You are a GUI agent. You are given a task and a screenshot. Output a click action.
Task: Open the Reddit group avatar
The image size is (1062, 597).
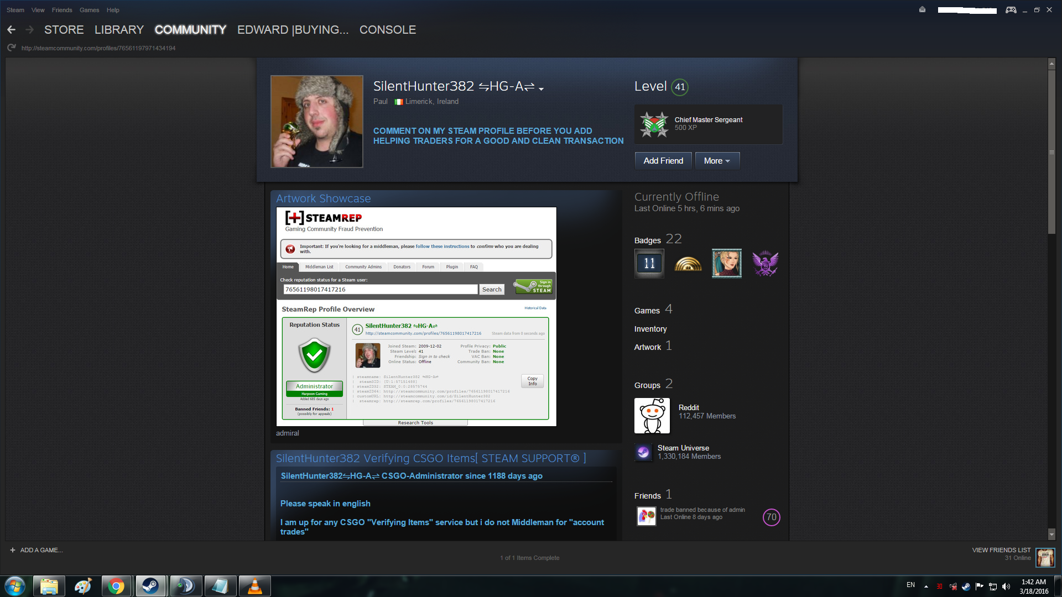652,416
